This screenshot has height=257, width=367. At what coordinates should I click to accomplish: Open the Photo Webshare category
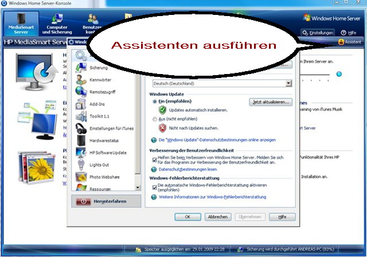click(x=103, y=177)
